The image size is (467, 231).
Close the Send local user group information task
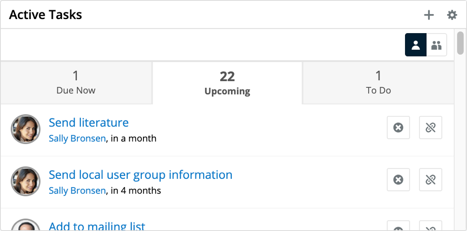click(x=398, y=180)
